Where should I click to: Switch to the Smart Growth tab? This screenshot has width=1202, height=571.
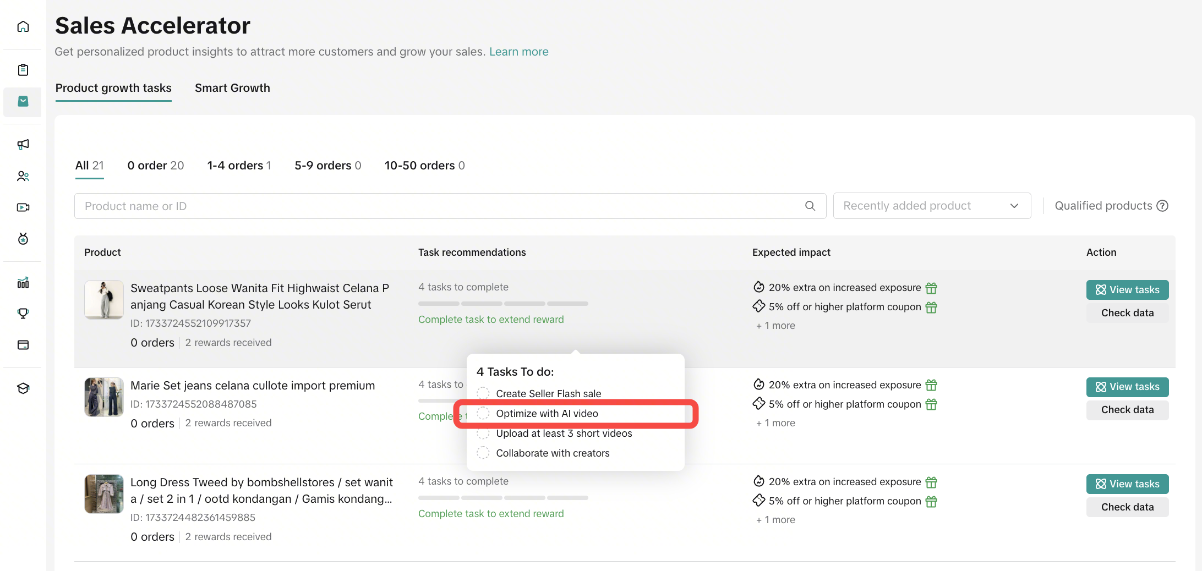232,88
